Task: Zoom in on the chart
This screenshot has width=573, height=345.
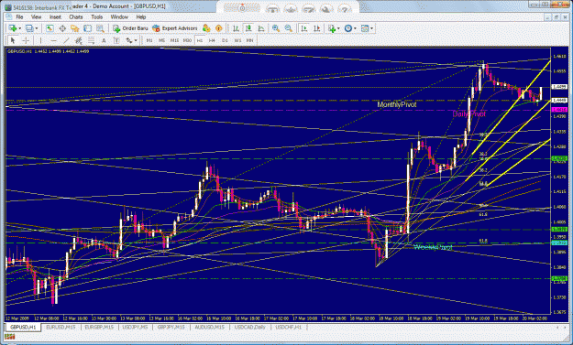Action: (276, 28)
